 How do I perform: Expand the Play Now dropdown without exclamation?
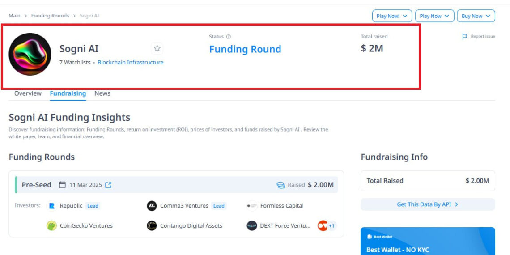pyautogui.click(x=434, y=16)
